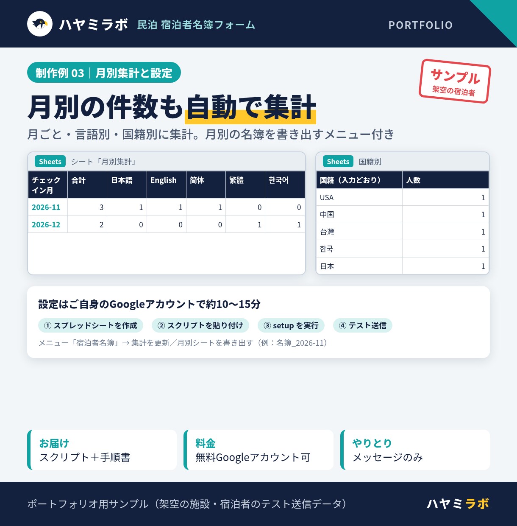Click the 한국 row in 国籍別 table
Screen dimensions: 517x526
coord(403,249)
